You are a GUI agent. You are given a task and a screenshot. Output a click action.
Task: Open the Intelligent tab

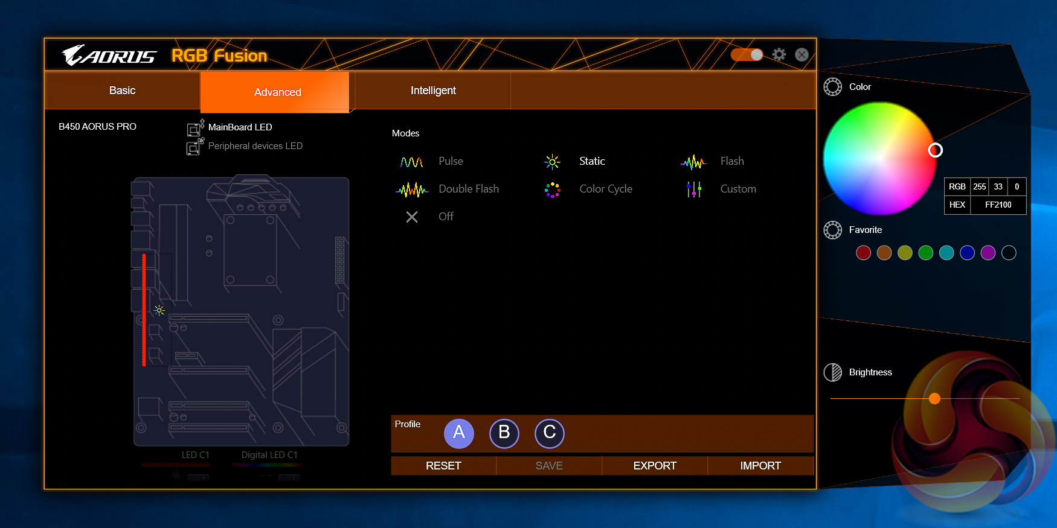tap(433, 91)
